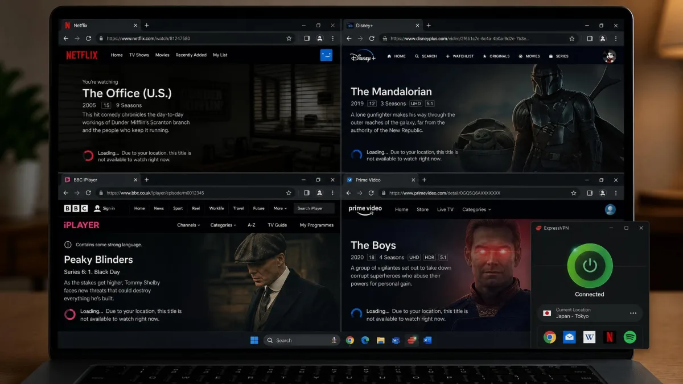Close the Disney+ browser tab
Image resolution: width=683 pixels, height=384 pixels.
pyautogui.click(x=418, y=26)
